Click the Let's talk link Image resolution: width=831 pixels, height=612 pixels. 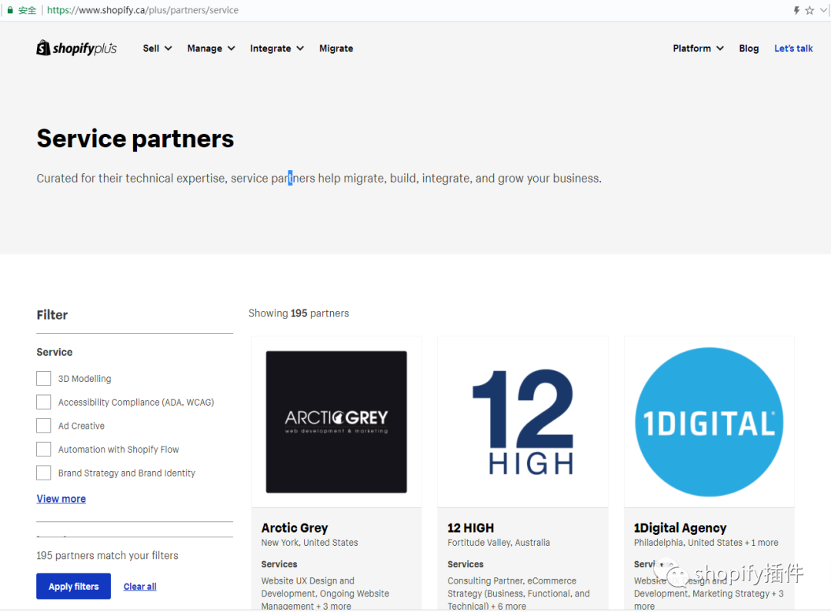[793, 48]
